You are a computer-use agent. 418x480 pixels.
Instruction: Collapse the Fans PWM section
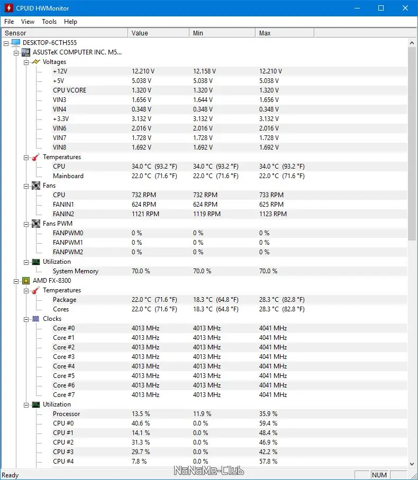(26, 224)
